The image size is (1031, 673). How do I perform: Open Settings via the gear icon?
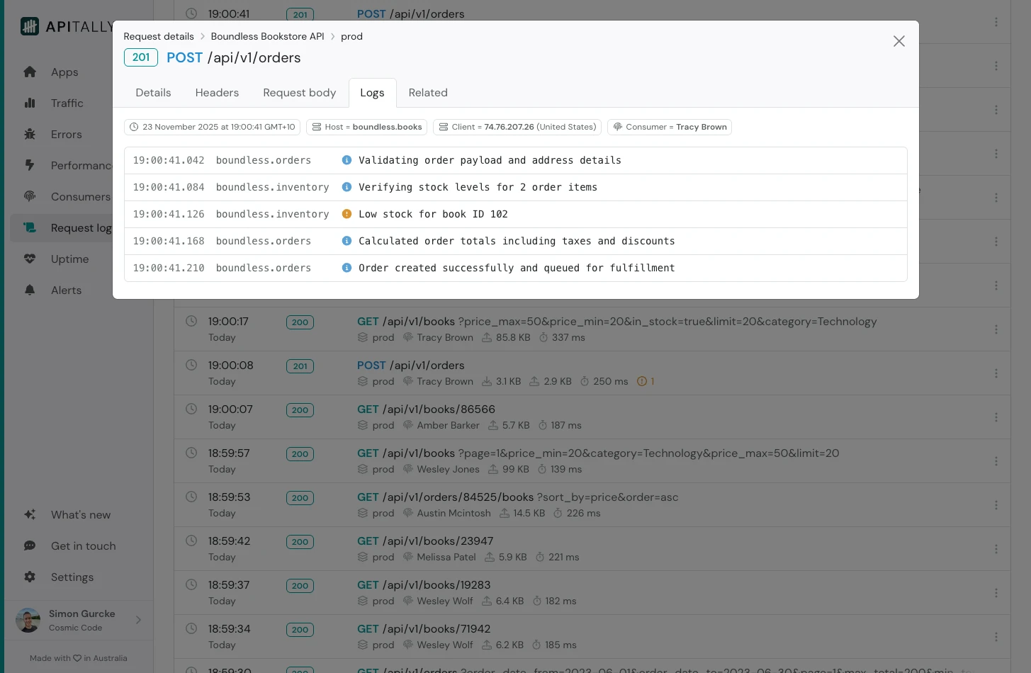click(30, 577)
